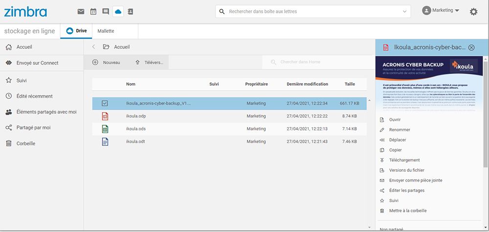Sort files by Nom column

pyautogui.click(x=131, y=84)
